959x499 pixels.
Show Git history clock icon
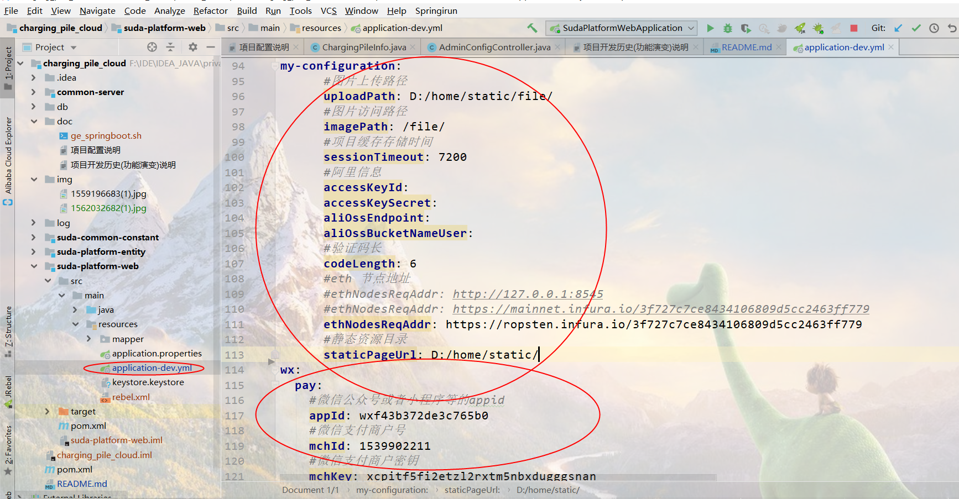(x=934, y=28)
